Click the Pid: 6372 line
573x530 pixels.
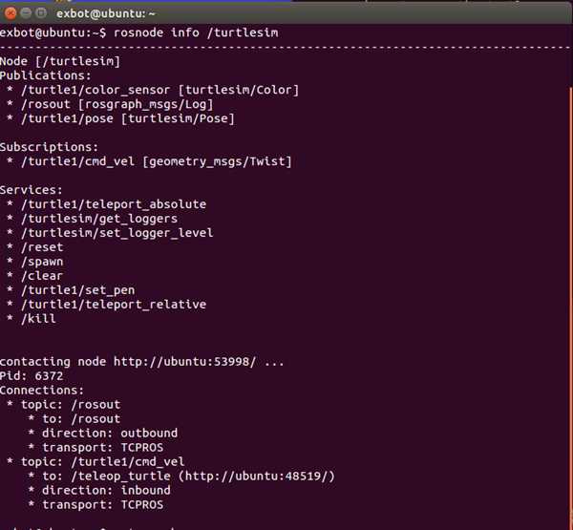pyautogui.click(x=32, y=376)
